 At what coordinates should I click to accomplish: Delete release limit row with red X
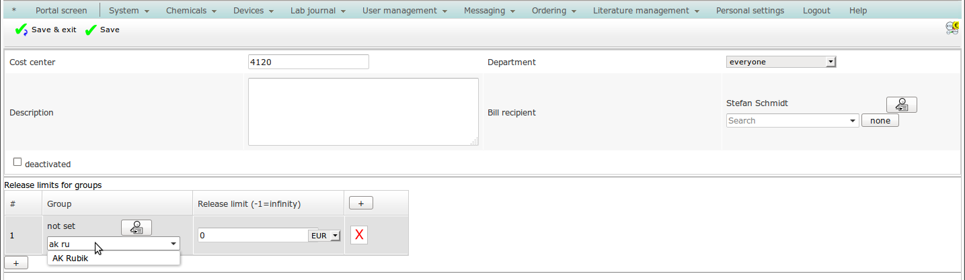[359, 235]
